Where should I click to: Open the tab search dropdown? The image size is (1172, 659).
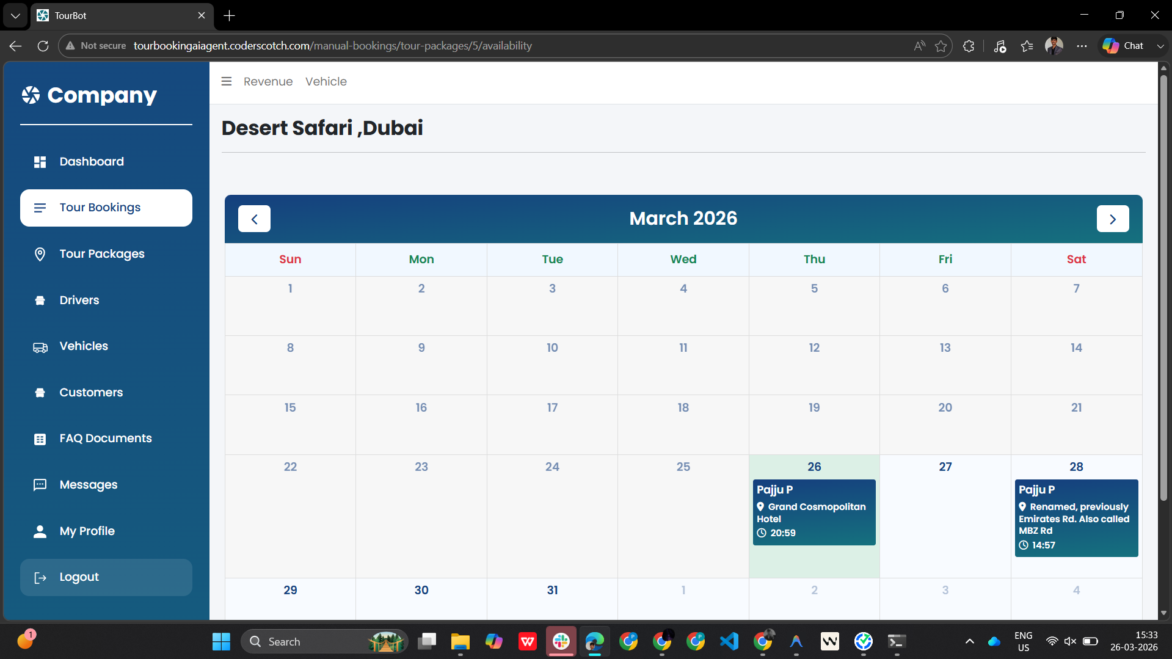tap(15, 15)
